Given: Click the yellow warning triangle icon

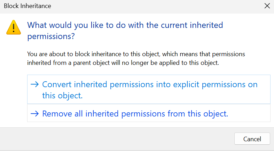Looking at the screenshot, I should tap(13, 28).
